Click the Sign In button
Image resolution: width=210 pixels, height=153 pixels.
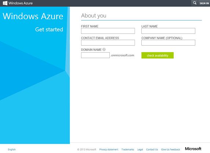[x=204, y=3]
